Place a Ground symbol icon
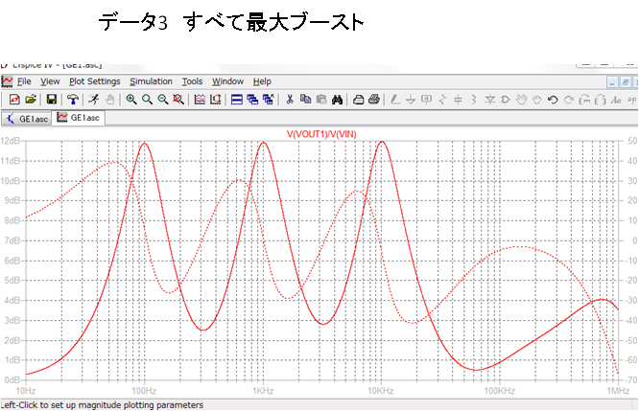The image size is (639, 411). [x=411, y=100]
